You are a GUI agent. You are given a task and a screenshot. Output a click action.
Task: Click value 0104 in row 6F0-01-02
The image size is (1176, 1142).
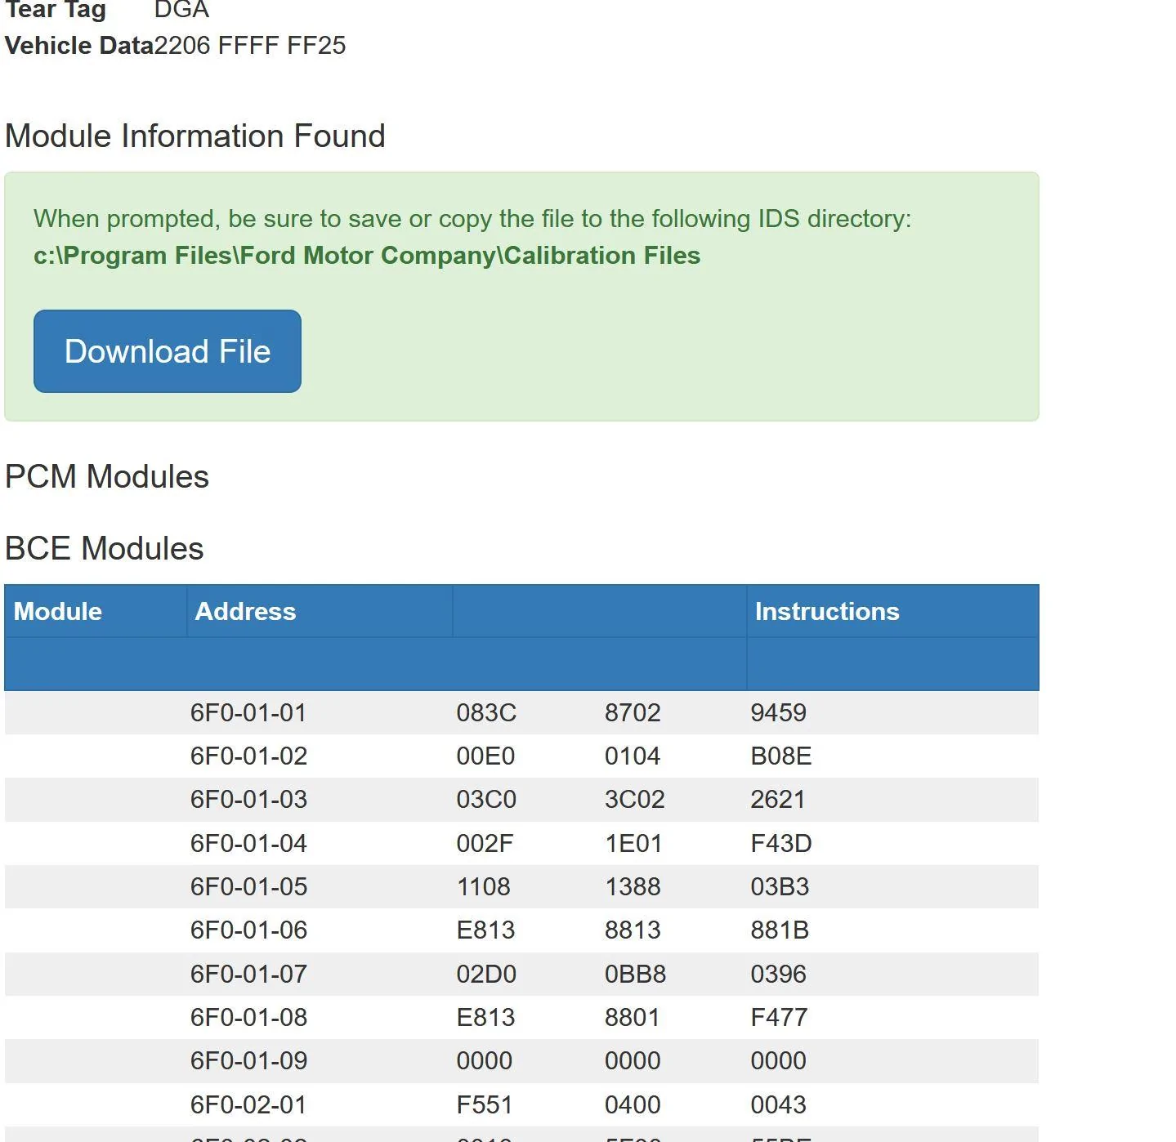click(x=633, y=756)
